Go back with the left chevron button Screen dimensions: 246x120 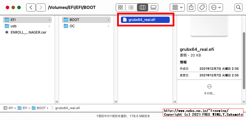click(31, 7)
